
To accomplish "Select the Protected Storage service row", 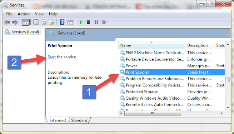I will [172, 92].
